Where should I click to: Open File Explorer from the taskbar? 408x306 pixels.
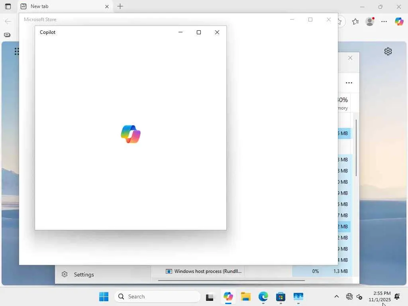(245, 296)
